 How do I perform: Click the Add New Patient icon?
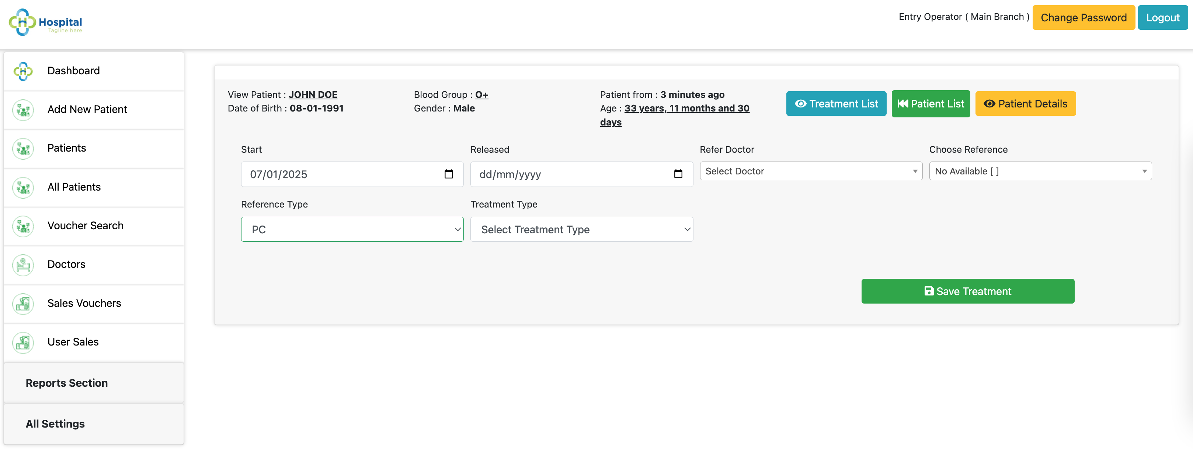(23, 110)
